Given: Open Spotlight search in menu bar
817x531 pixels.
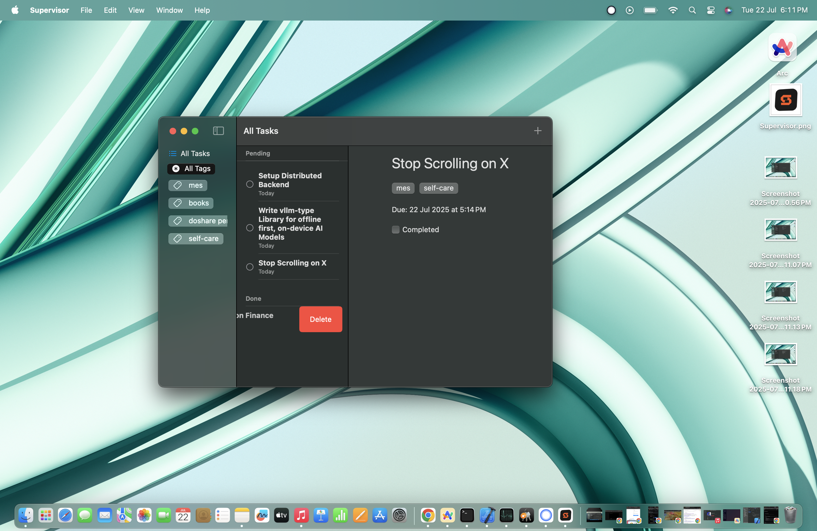Looking at the screenshot, I should (x=692, y=10).
